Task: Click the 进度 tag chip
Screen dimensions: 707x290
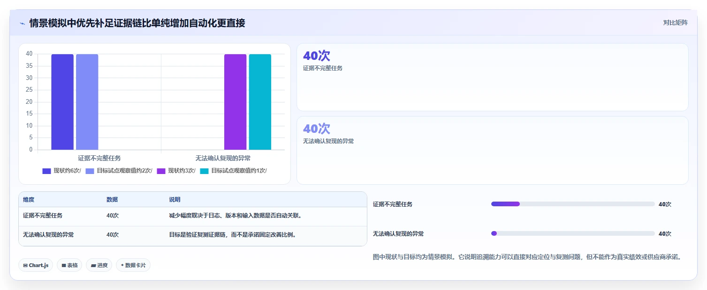Action: coord(99,265)
